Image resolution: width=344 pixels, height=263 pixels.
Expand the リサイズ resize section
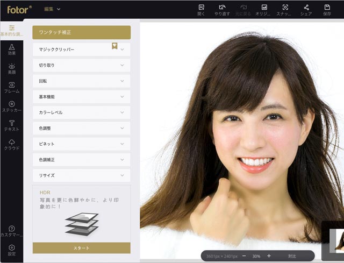point(81,175)
